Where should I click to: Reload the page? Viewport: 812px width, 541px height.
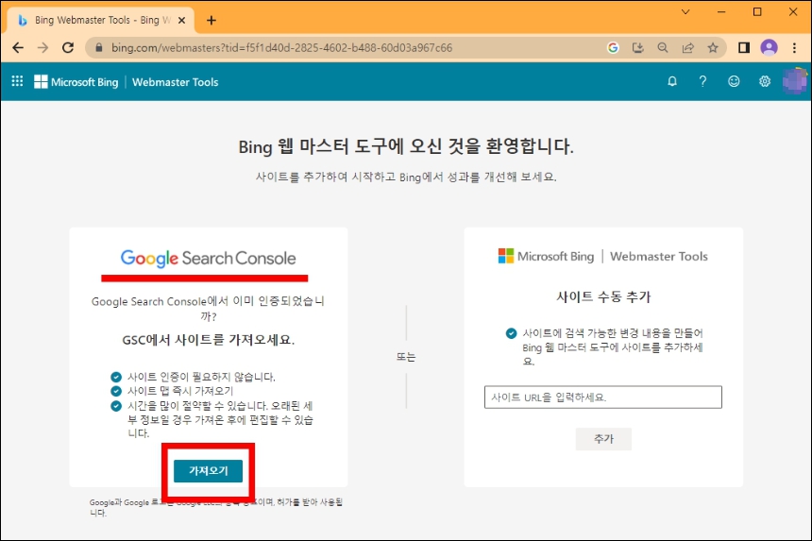pos(68,47)
